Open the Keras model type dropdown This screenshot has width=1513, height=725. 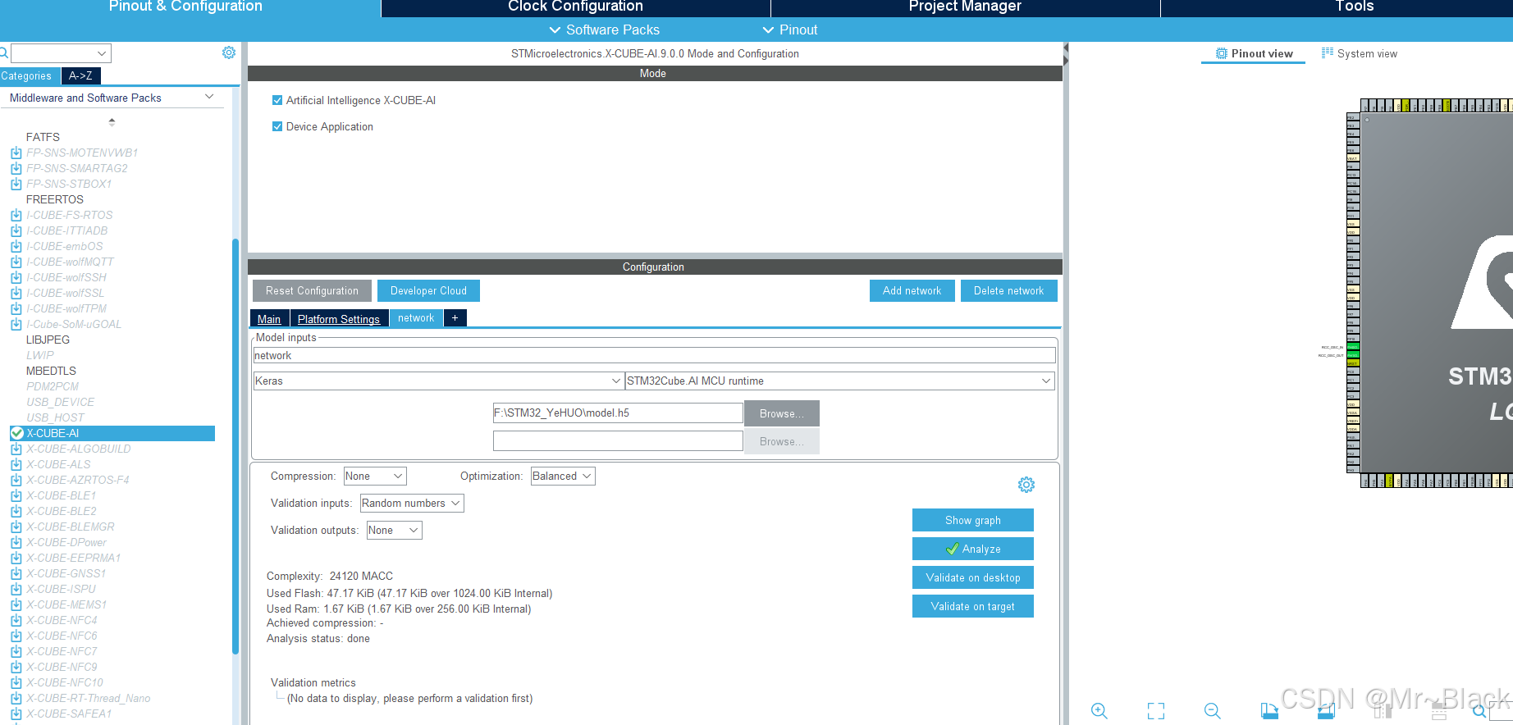616,381
